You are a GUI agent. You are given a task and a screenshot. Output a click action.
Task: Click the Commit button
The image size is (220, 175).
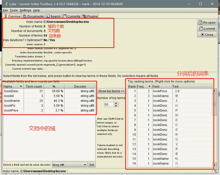207,29
